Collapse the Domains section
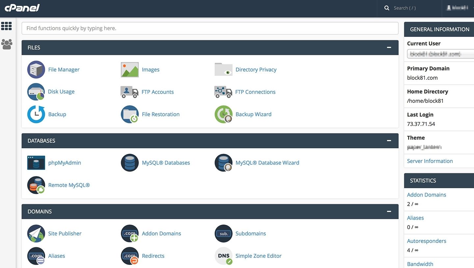474x268 pixels. click(389, 212)
